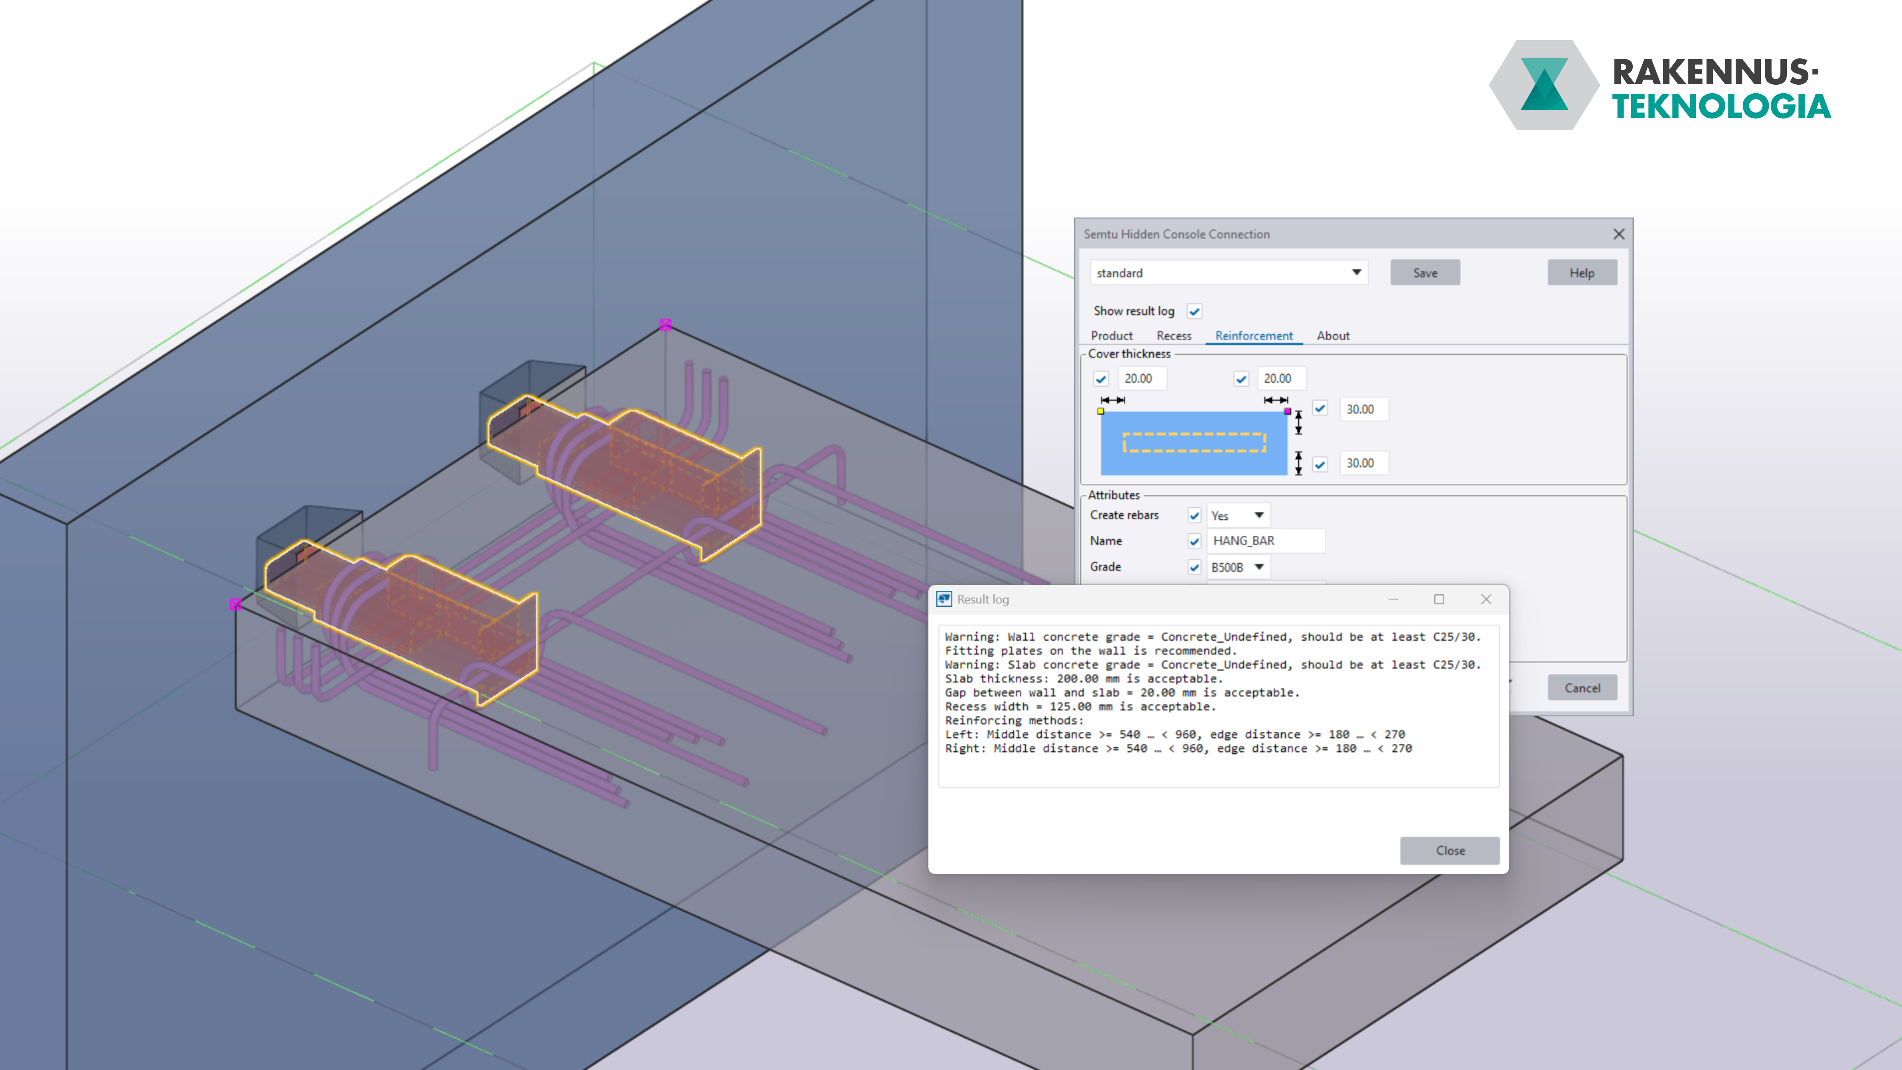Viewport: 1902px width, 1070px height.
Task: Close the Semtu Hidden Console Connection dialog
Action: pyautogui.click(x=1619, y=234)
